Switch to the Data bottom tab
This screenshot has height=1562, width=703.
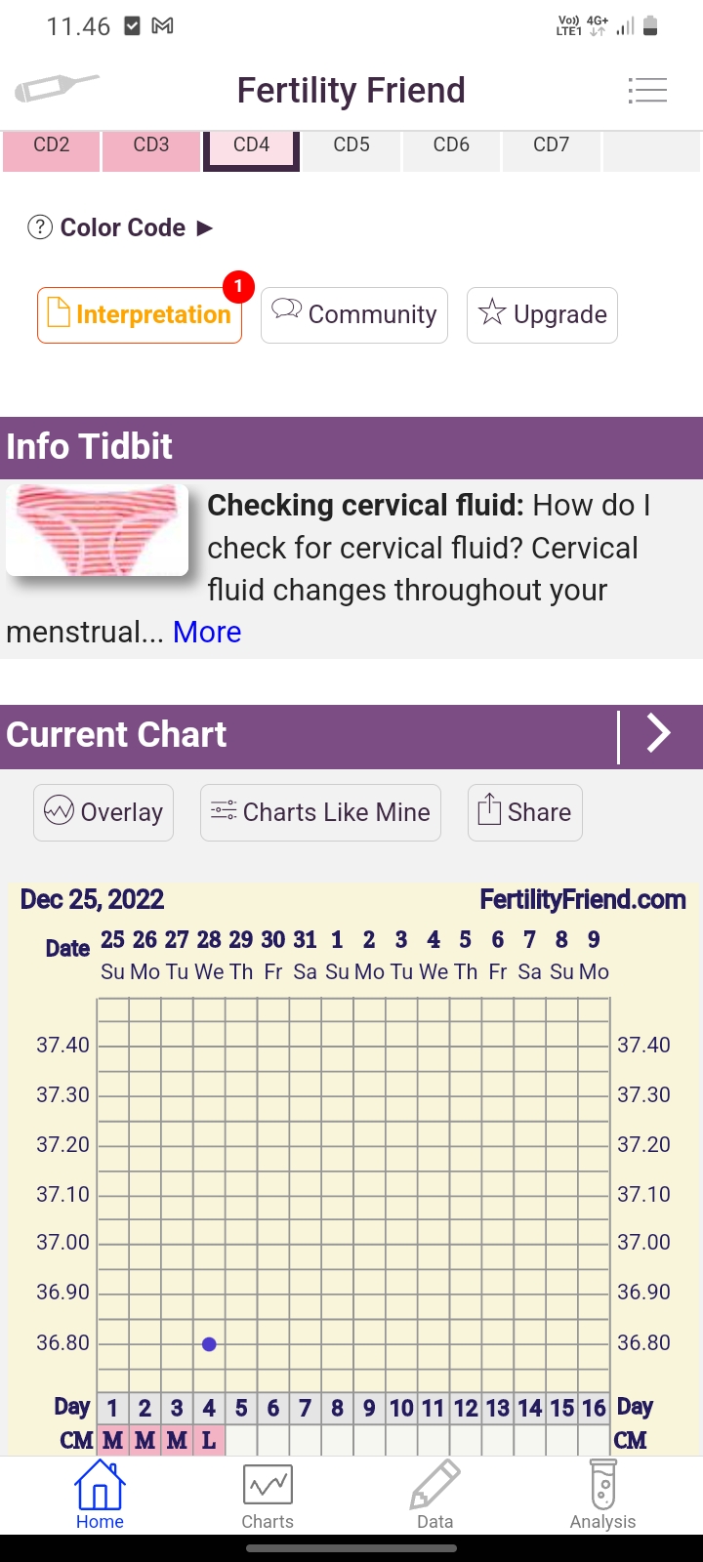point(434,1496)
